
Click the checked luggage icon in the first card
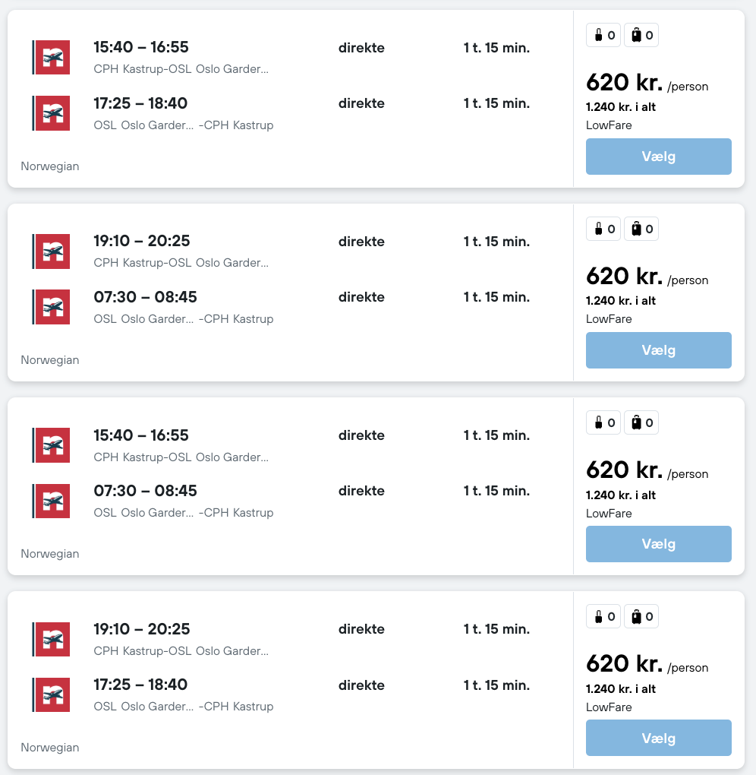(x=636, y=35)
